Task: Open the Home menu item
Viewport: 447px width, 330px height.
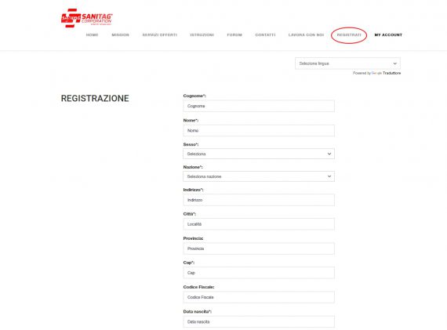Action: pos(92,34)
